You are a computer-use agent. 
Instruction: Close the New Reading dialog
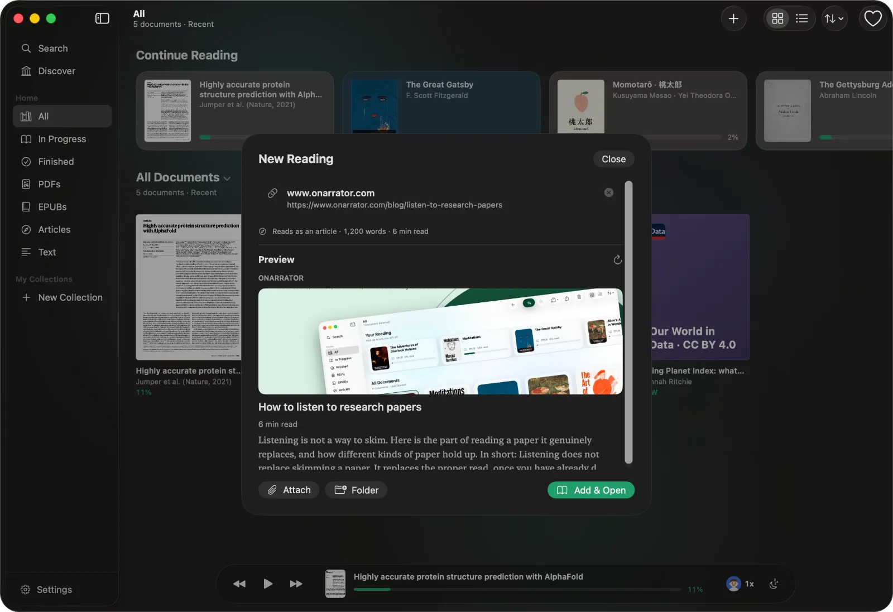click(613, 159)
